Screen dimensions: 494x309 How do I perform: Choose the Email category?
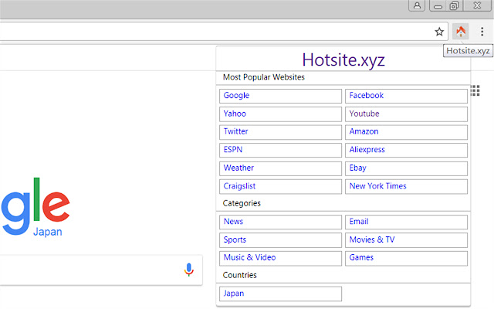tap(406, 222)
